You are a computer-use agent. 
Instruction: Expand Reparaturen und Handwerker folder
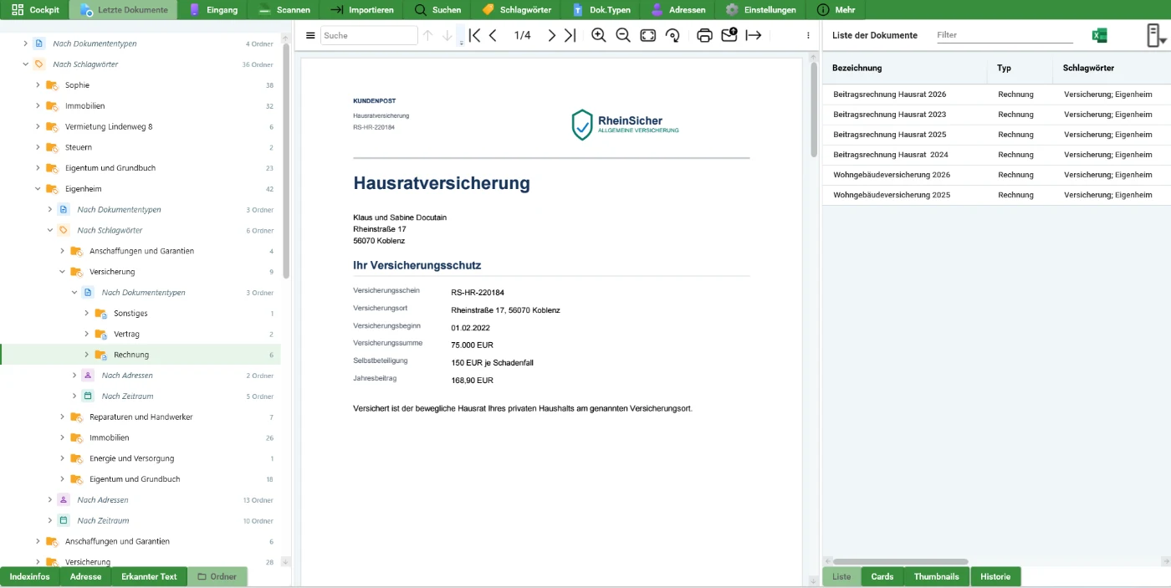(63, 417)
